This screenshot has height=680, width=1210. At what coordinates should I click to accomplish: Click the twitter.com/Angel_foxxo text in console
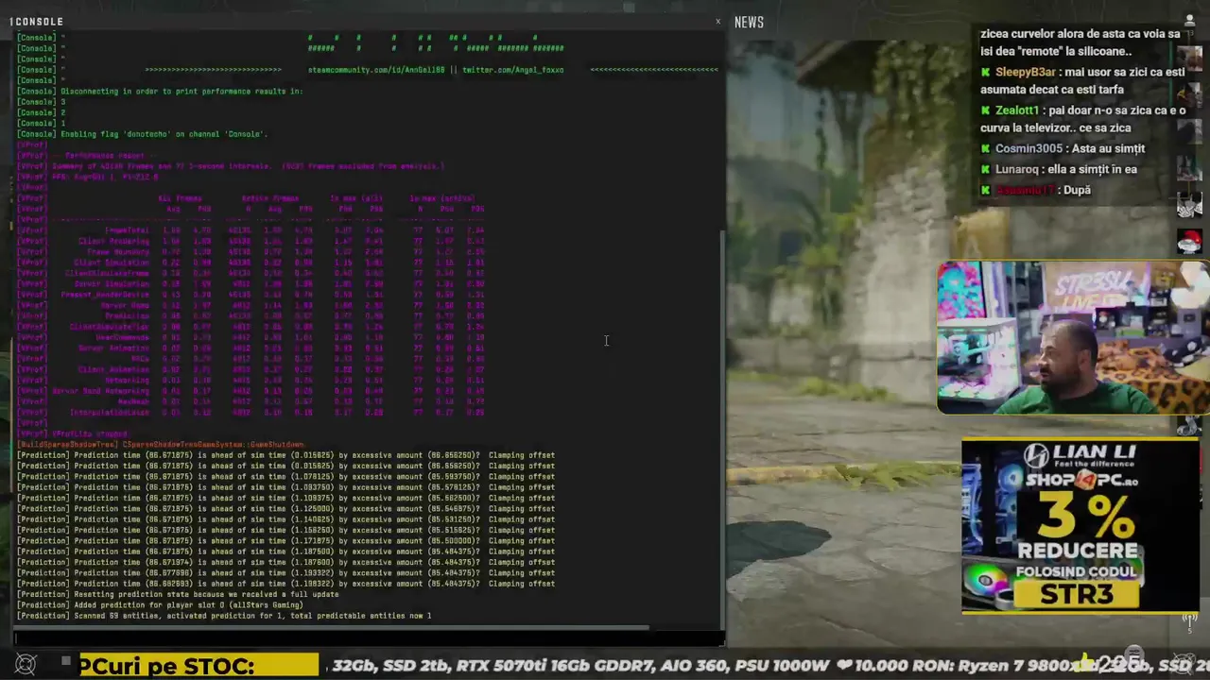[512, 70]
